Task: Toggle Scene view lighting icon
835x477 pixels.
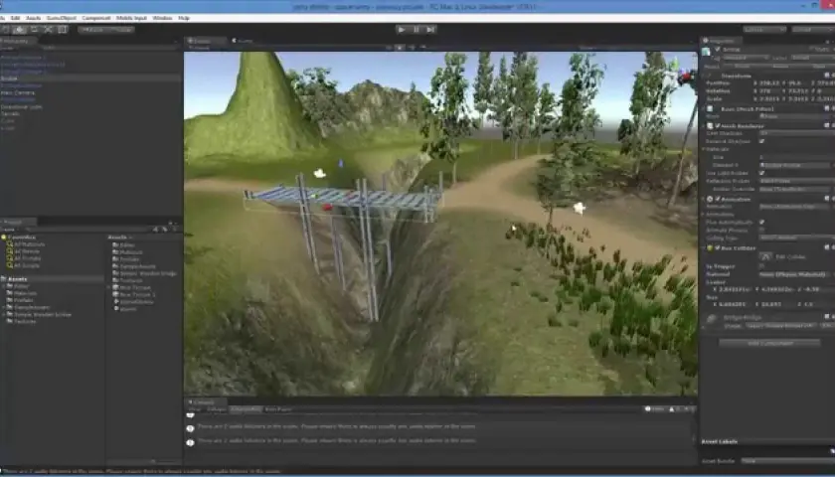Action: pyautogui.click(x=400, y=47)
